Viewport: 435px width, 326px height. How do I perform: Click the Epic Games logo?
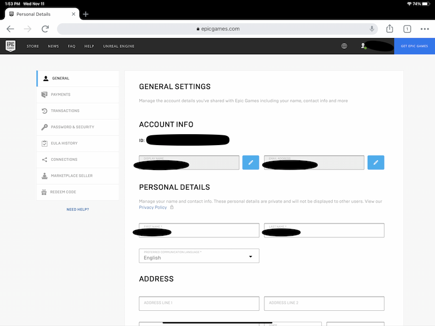pos(10,46)
